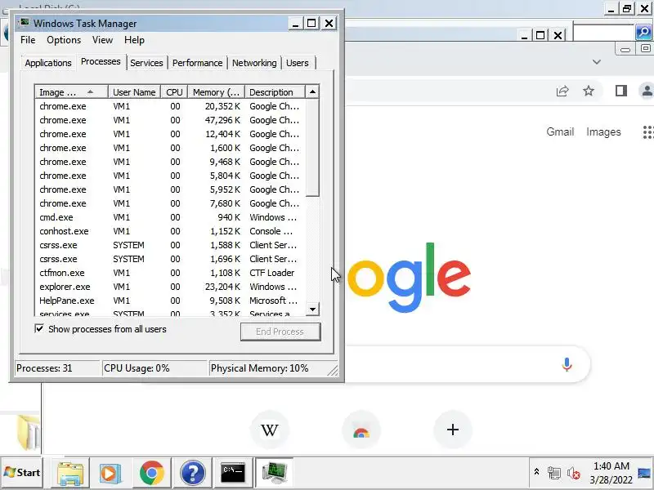
Task: Select the HelpPane.exe process row
Action: click(170, 301)
